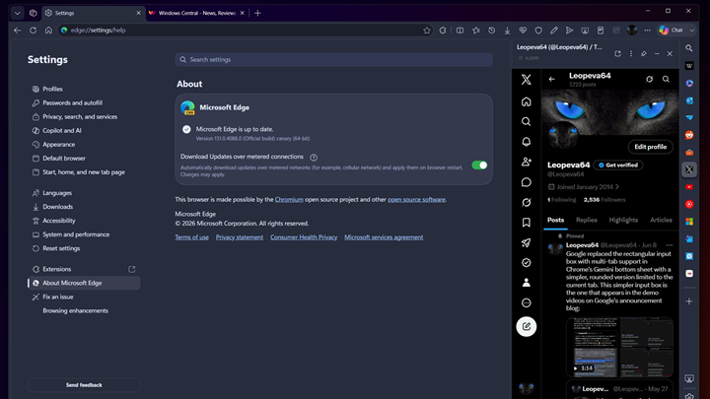Open the Replies tab on X profile
The width and height of the screenshot is (710, 399).
pos(587,220)
